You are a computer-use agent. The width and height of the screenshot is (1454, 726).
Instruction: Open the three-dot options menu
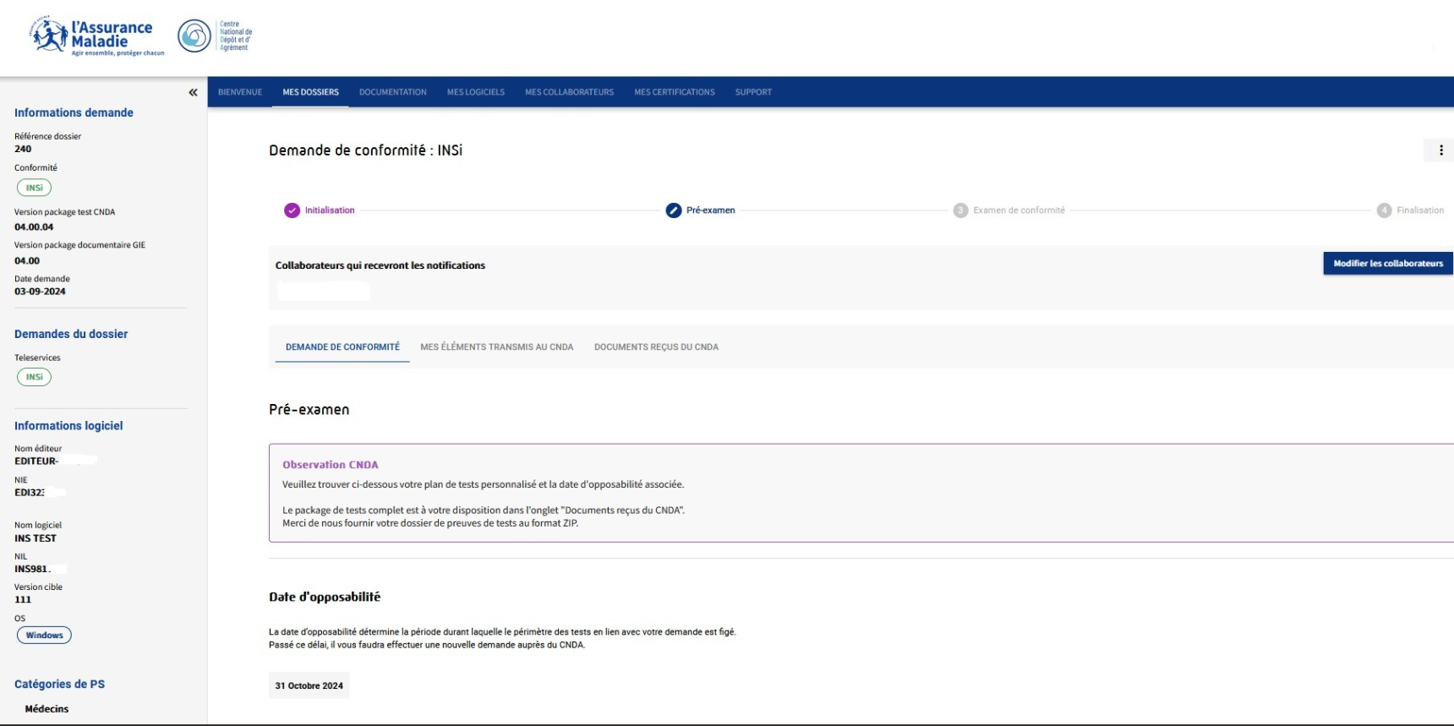click(1440, 150)
